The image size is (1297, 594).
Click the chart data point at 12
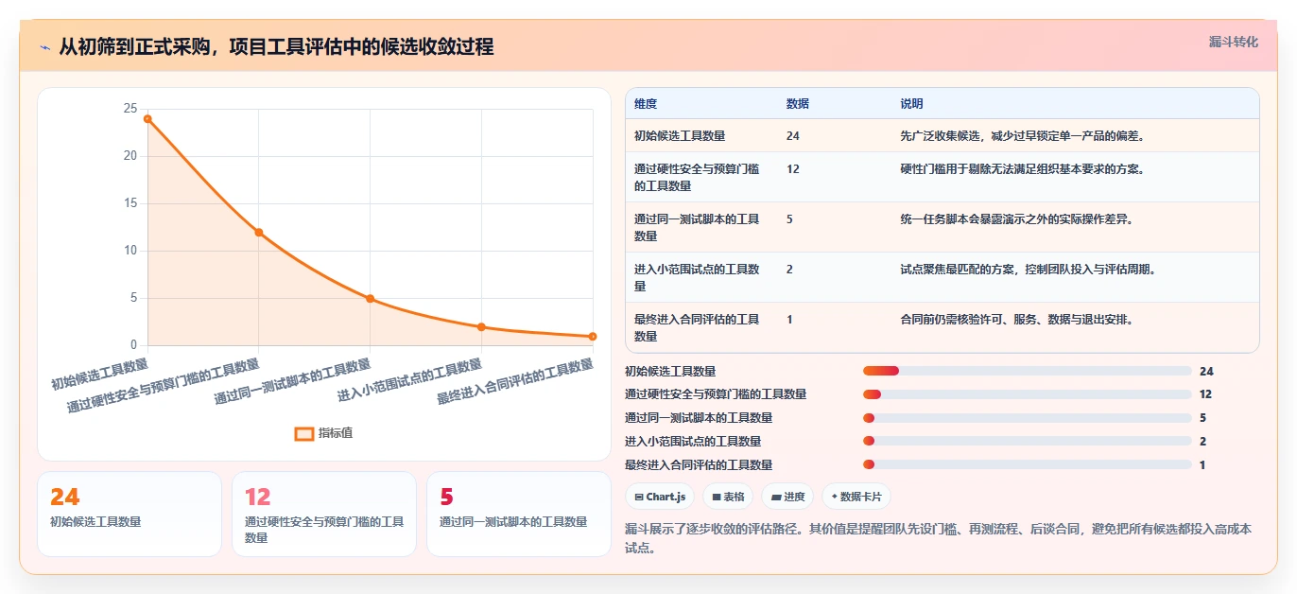tap(259, 232)
